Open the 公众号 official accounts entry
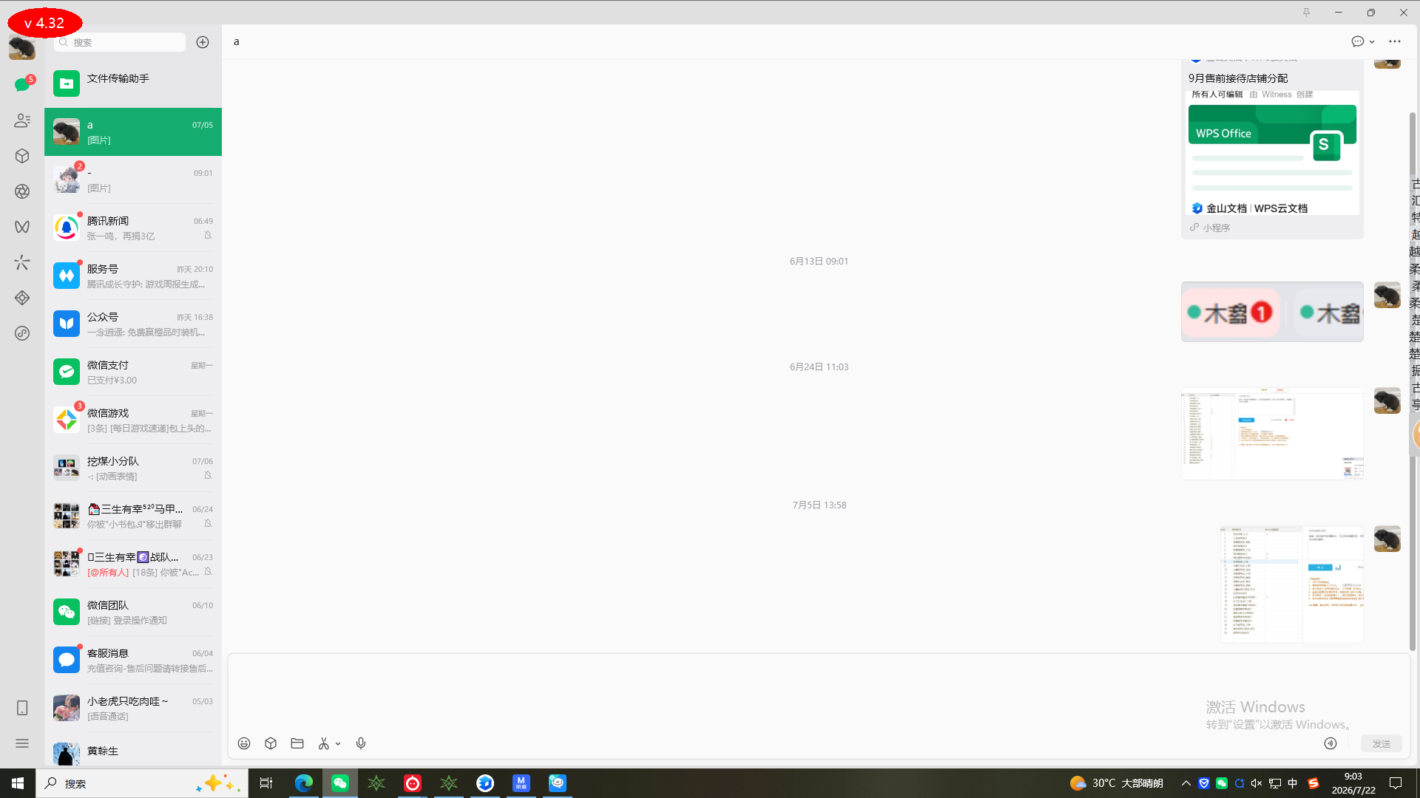1420x798 pixels. [133, 324]
